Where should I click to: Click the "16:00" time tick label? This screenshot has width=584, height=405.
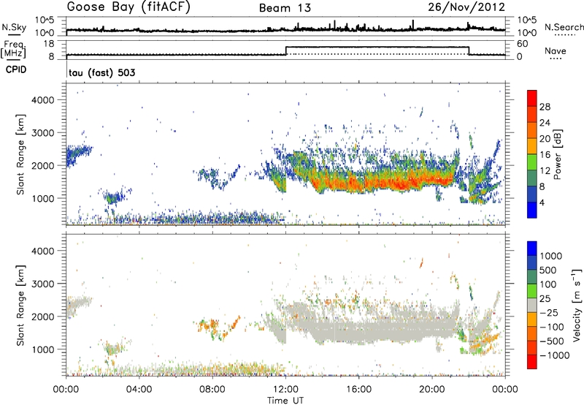pyautogui.click(x=358, y=390)
